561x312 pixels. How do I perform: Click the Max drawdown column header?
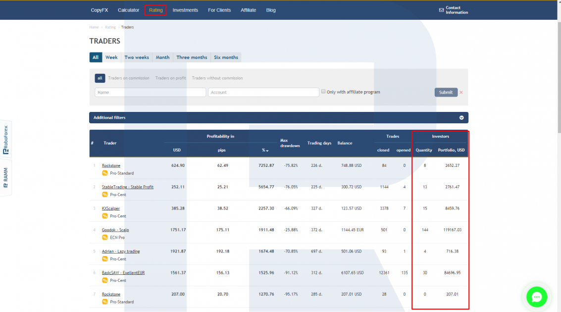tap(290, 143)
